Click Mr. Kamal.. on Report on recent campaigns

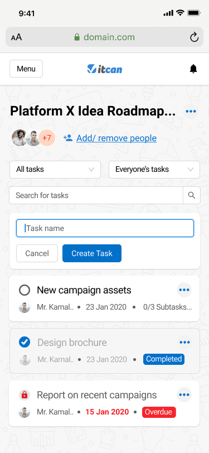pyautogui.click(x=55, y=412)
